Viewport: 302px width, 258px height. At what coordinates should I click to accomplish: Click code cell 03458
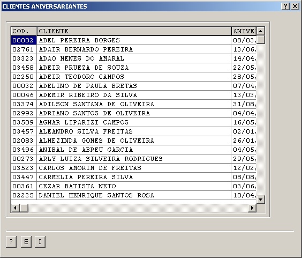(x=24, y=68)
